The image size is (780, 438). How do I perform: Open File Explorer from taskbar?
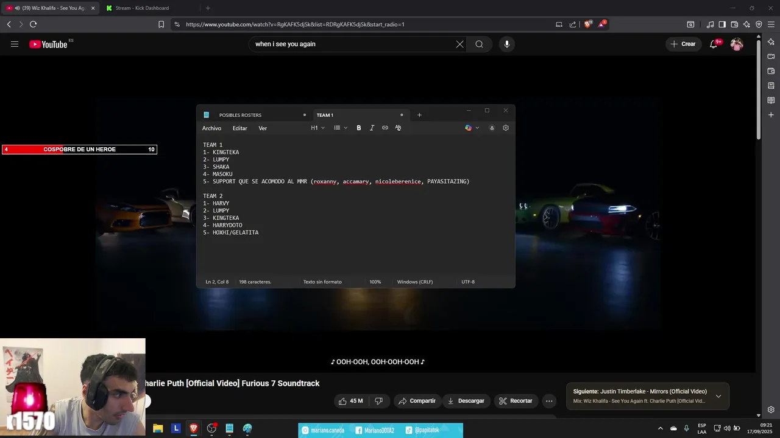pyautogui.click(x=158, y=428)
